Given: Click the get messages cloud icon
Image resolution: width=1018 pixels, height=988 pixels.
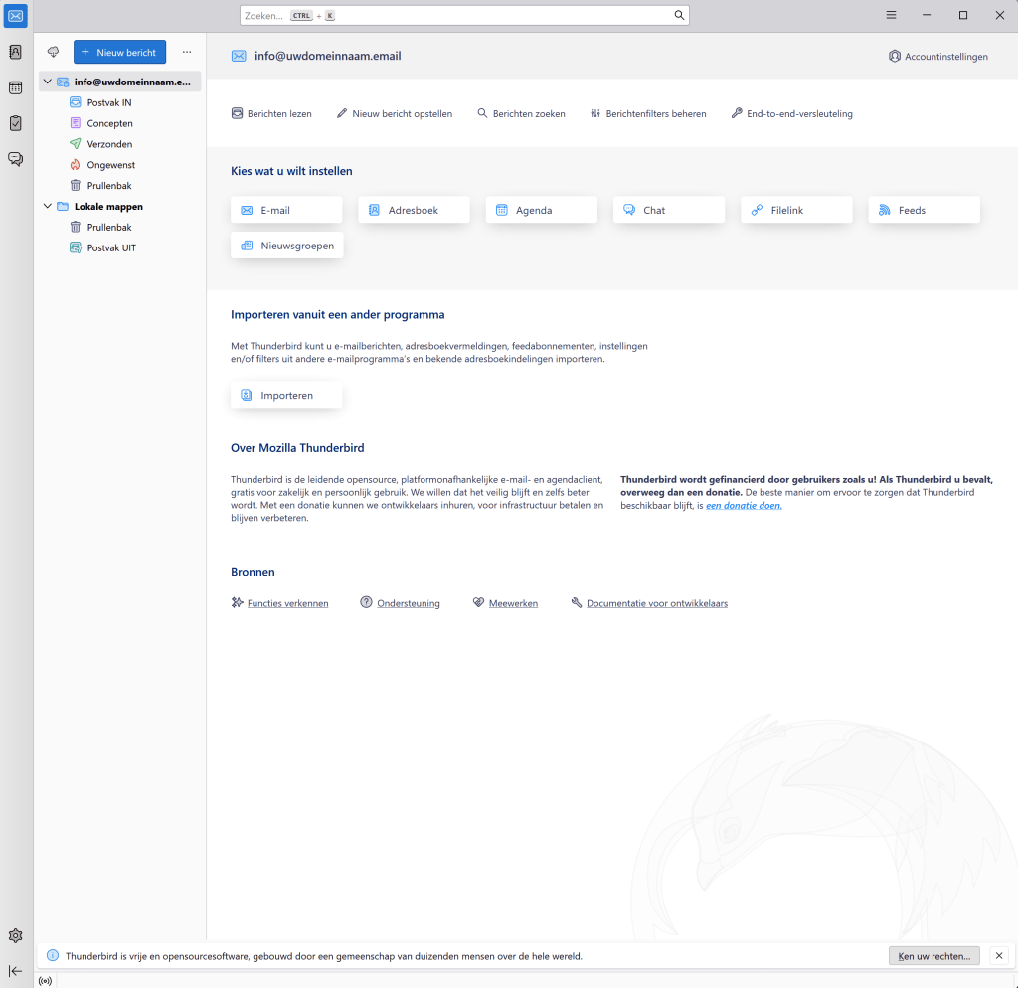Looking at the screenshot, I should pos(54,52).
